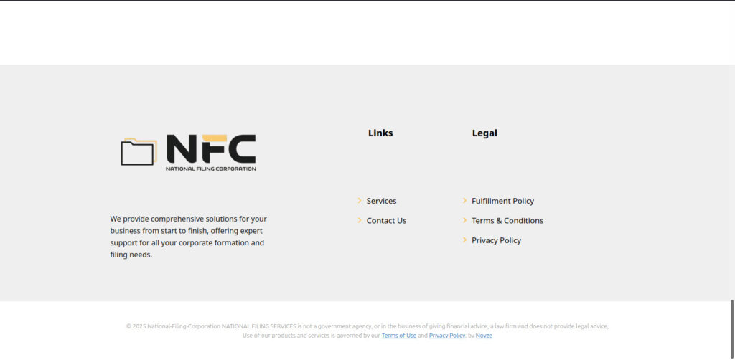Open the Contact Us link
The image size is (735, 360).
pyautogui.click(x=386, y=220)
